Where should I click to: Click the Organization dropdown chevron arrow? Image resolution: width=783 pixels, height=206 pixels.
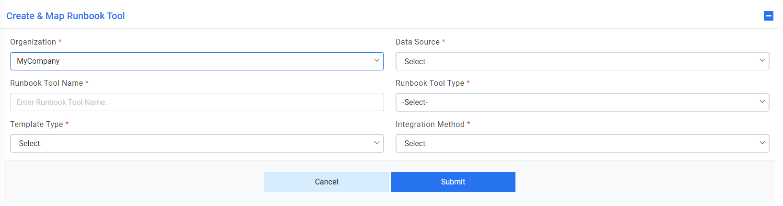coord(376,61)
